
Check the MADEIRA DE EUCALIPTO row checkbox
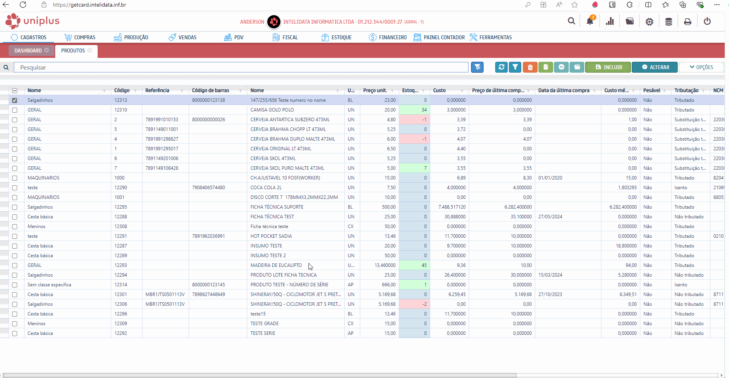[x=14, y=265]
